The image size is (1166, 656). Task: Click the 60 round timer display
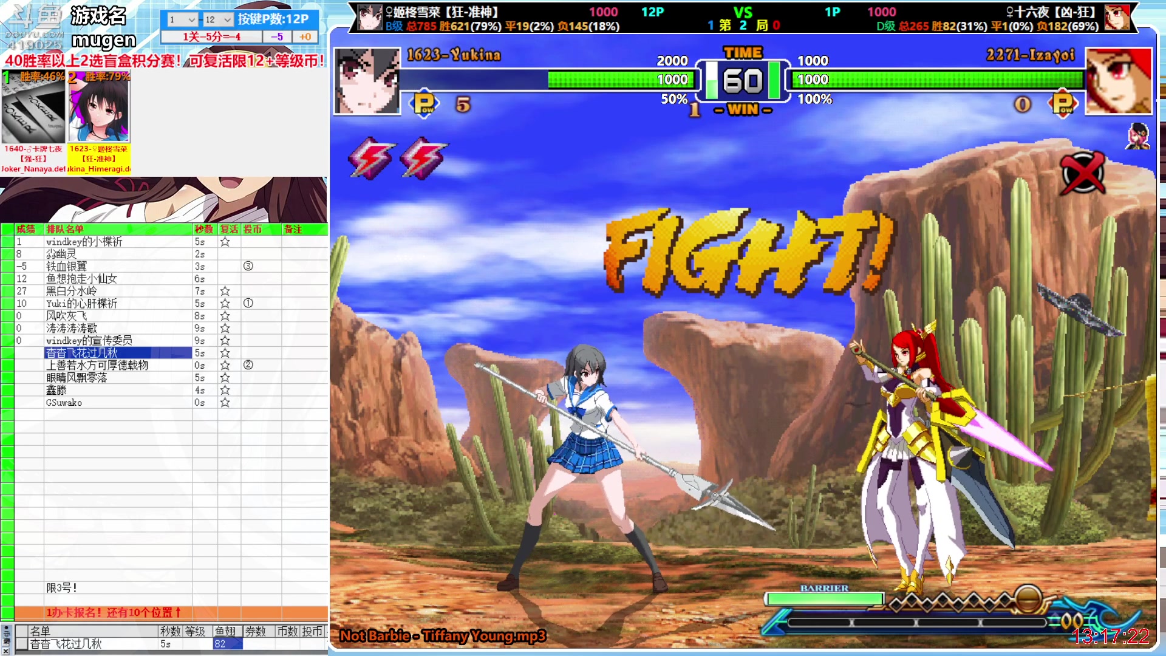743,81
